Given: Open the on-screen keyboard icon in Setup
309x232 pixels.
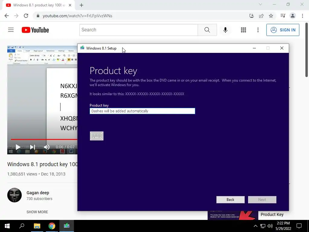Looking at the screenshot, I should tap(97, 136).
